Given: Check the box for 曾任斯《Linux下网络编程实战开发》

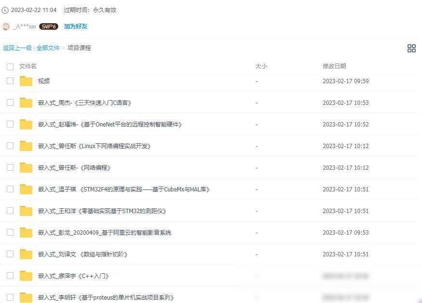Looking at the screenshot, I should pos(10,146).
